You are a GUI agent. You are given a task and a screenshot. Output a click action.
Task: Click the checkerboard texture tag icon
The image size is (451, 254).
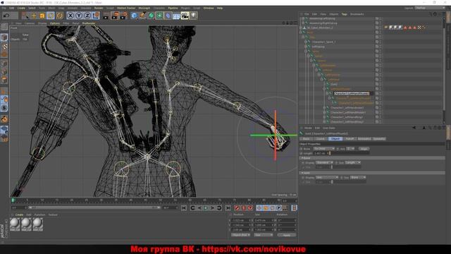point(419,28)
